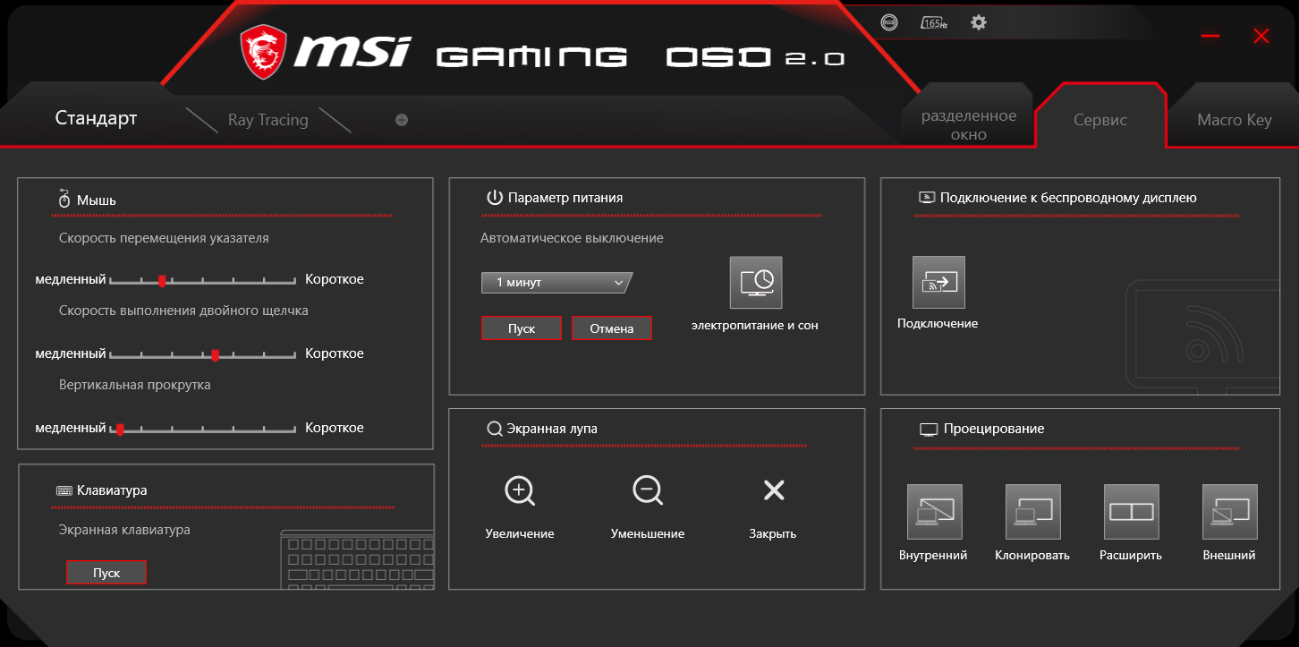Viewport: 1299px width, 647px height.
Task: Click the 'Экранная лупа' heading
Action: tap(552, 429)
